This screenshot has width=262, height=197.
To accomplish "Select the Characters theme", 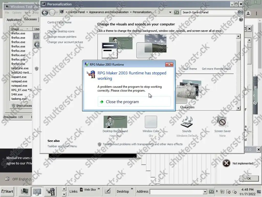I will coord(187,94).
